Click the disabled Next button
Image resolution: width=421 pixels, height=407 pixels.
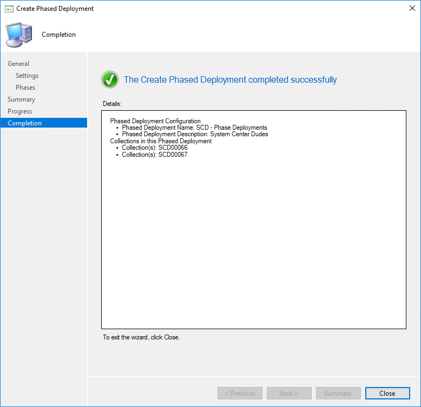click(x=289, y=393)
